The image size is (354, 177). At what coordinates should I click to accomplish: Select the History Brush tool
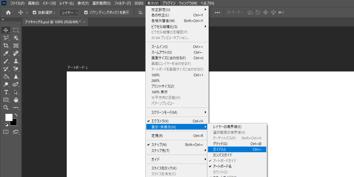pos(6,69)
